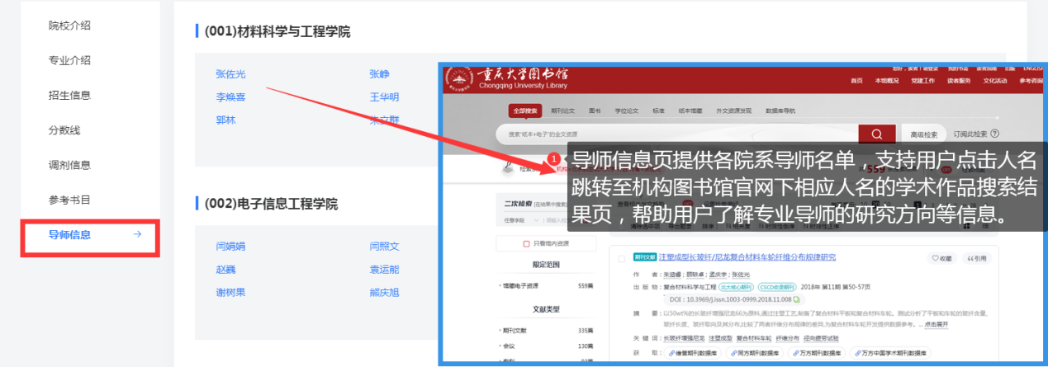Expand abstract with 点击展开
Viewport: 1048px width, 367px height.
pyautogui.click(x=936, y=325)
